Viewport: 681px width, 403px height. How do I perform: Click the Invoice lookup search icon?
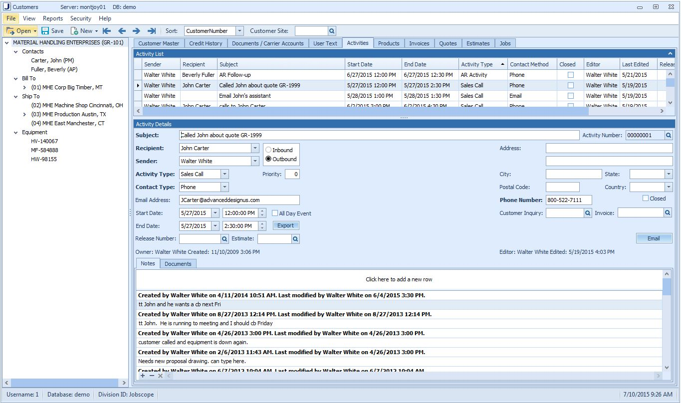[668, 213]
